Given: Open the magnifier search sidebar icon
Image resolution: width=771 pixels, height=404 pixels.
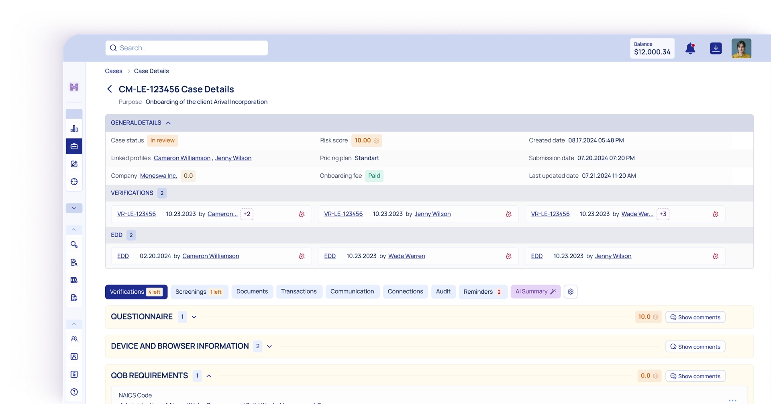Looking at the screenshot, I should 74,244.
